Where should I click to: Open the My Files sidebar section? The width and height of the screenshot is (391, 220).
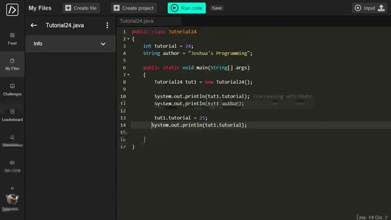(12, 64)
